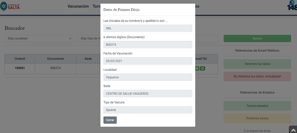Click the initials field showing SNL
The image size is (297, 133).
click(x=148, y=28)
